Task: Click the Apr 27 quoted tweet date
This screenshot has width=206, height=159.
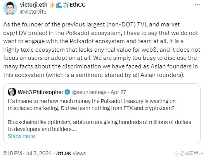Action: pyautogui.click(x=118, y=92)
